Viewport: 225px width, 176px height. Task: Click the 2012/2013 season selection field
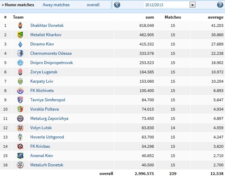[170, 5]
